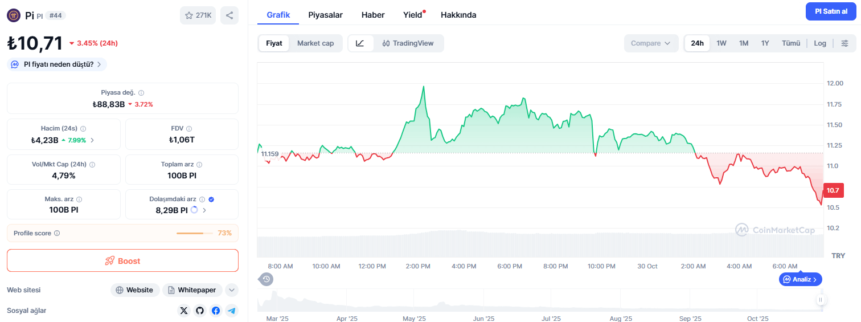The image size is (861, 322).
Task: Select 1M time range
Action: 744,43
